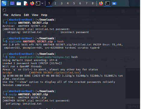Click 'Session completed.' line
The image size is (141, 109).
click(17, 85)
